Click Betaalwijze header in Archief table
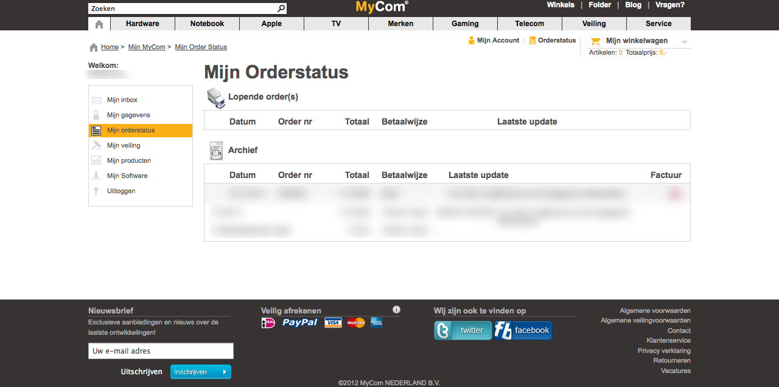The width and height of the screenshot is (779, 387). tap(405, 175)
